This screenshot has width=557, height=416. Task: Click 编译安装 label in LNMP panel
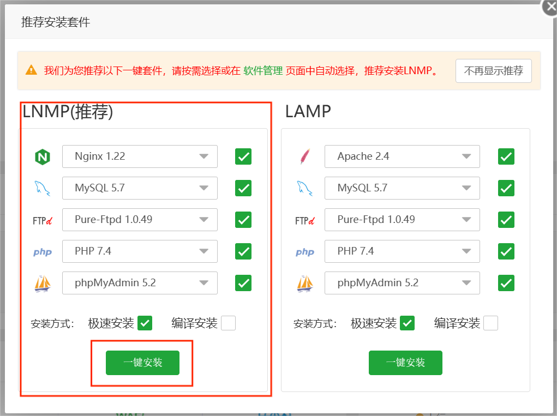pyautogui.click(x=194, y=323)
